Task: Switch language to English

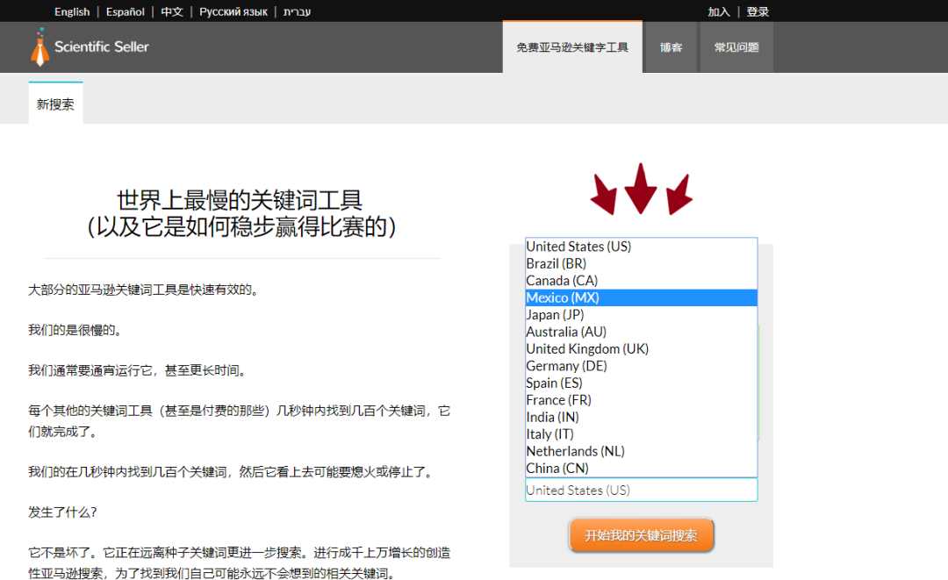Action: [x=72, y=11]
